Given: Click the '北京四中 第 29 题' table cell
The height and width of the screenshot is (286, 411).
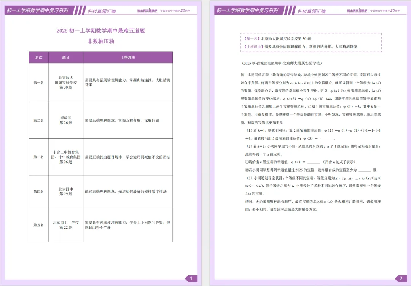Looking at the screenshot, I should [x=66, y=191].
